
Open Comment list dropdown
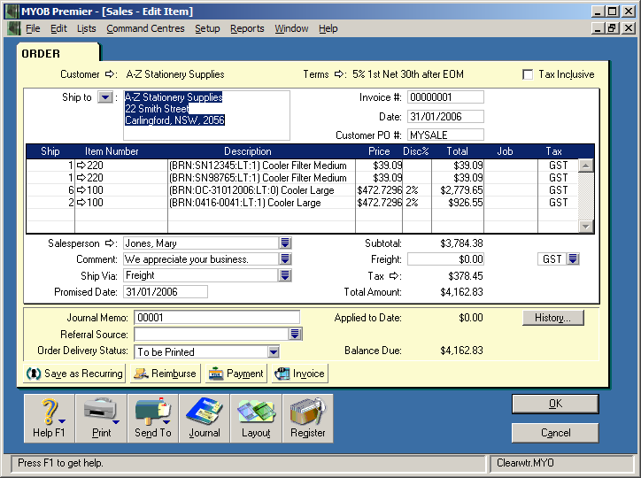(285, 259)
